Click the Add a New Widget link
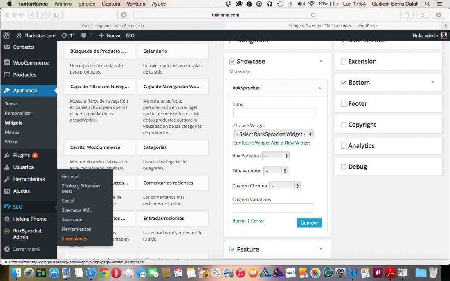The image size is (450, 281). click(x=290, y=143)
